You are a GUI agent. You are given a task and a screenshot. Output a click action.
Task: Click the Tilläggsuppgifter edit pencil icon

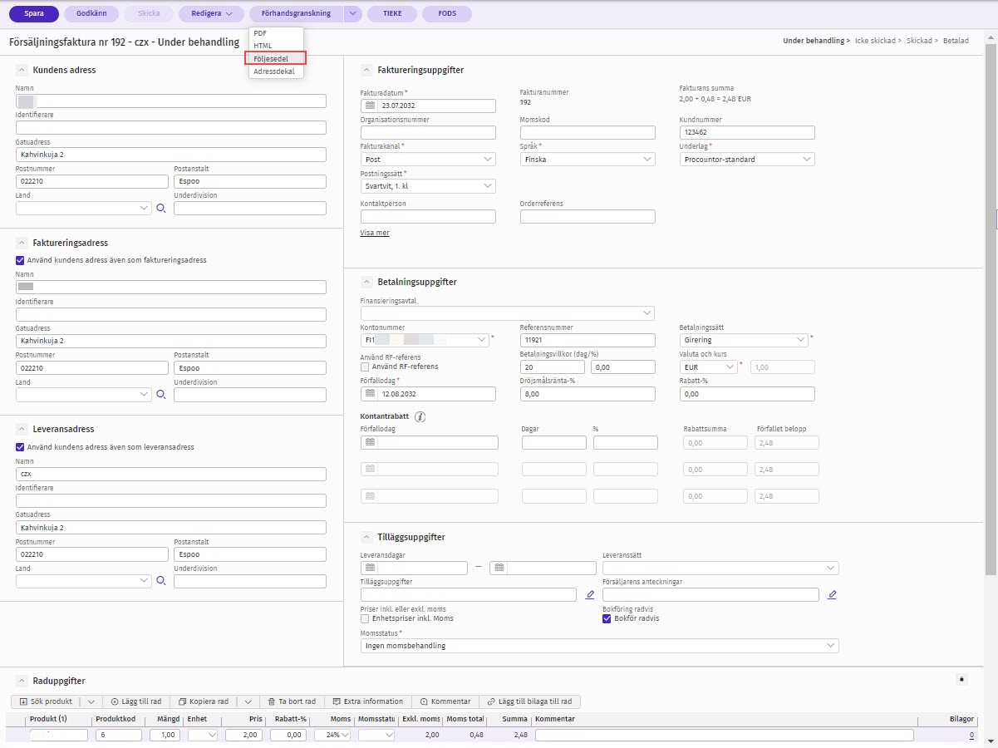(590, 595)
